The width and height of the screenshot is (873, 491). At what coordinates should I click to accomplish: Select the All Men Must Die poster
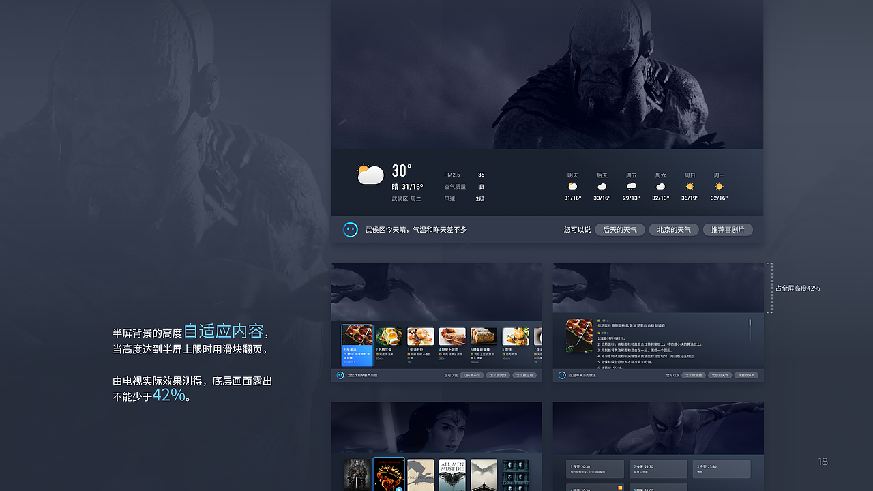click(452, 475)
